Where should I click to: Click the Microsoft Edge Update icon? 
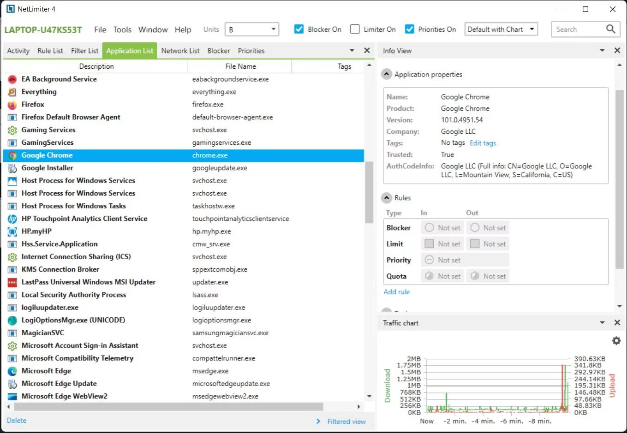tap(12, 384)
